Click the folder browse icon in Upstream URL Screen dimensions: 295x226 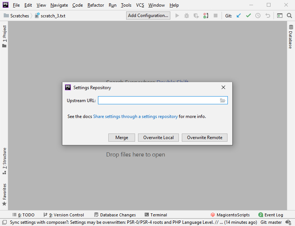pos(223,101)
